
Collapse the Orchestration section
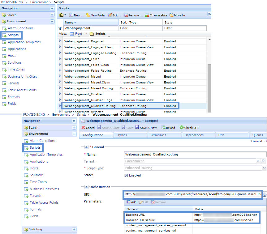87,187
